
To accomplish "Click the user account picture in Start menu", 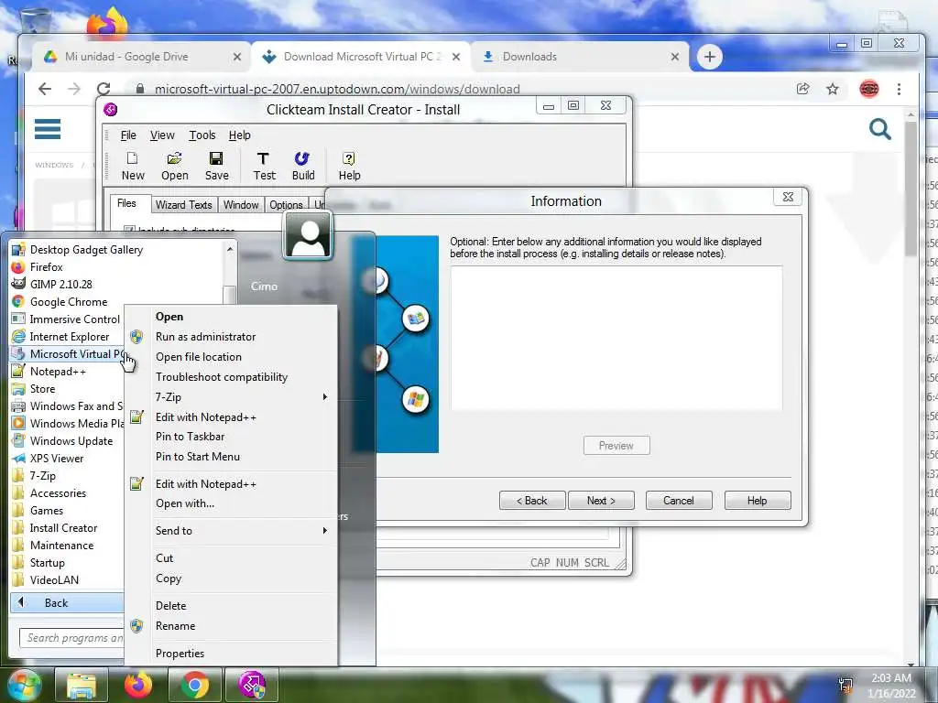I will tap(308, 236).
